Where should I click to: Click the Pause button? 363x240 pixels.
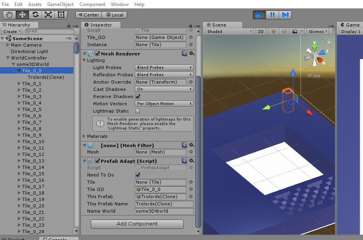click(272, 15)
